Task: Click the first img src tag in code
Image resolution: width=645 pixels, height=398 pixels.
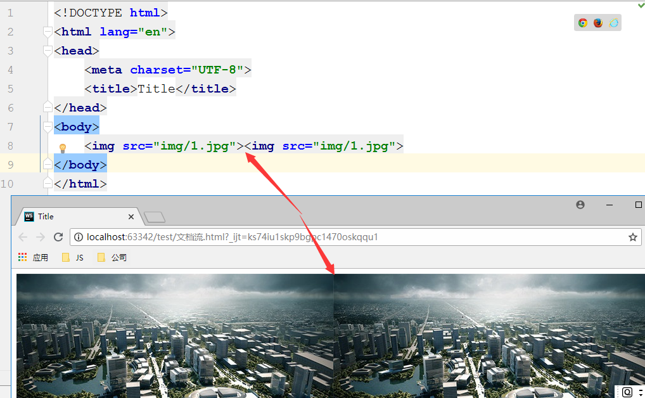Action: click(x=164, y=146)
